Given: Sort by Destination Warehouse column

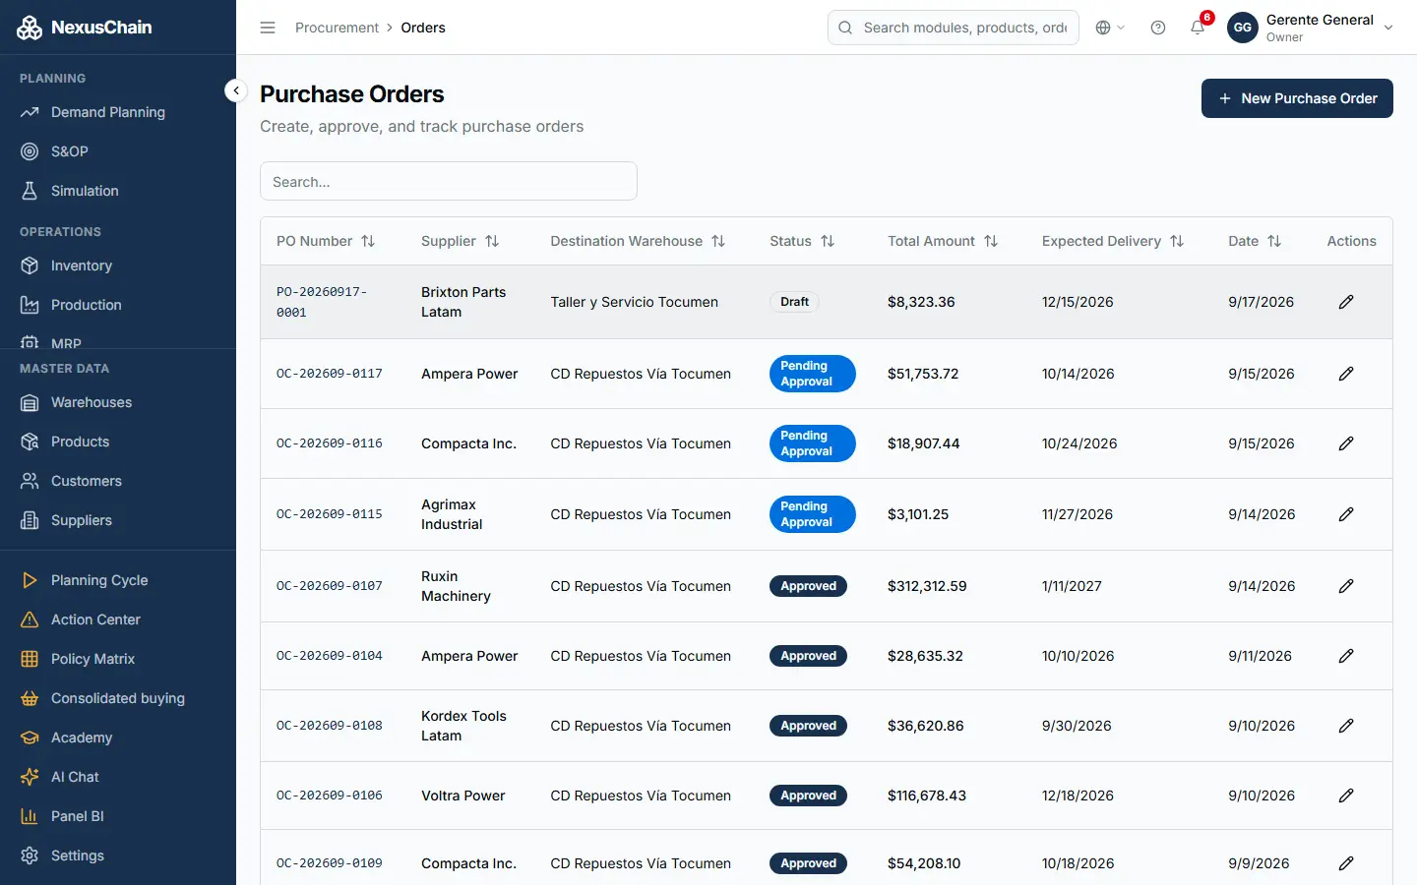Looking at the screenshot, I should 638,241.
